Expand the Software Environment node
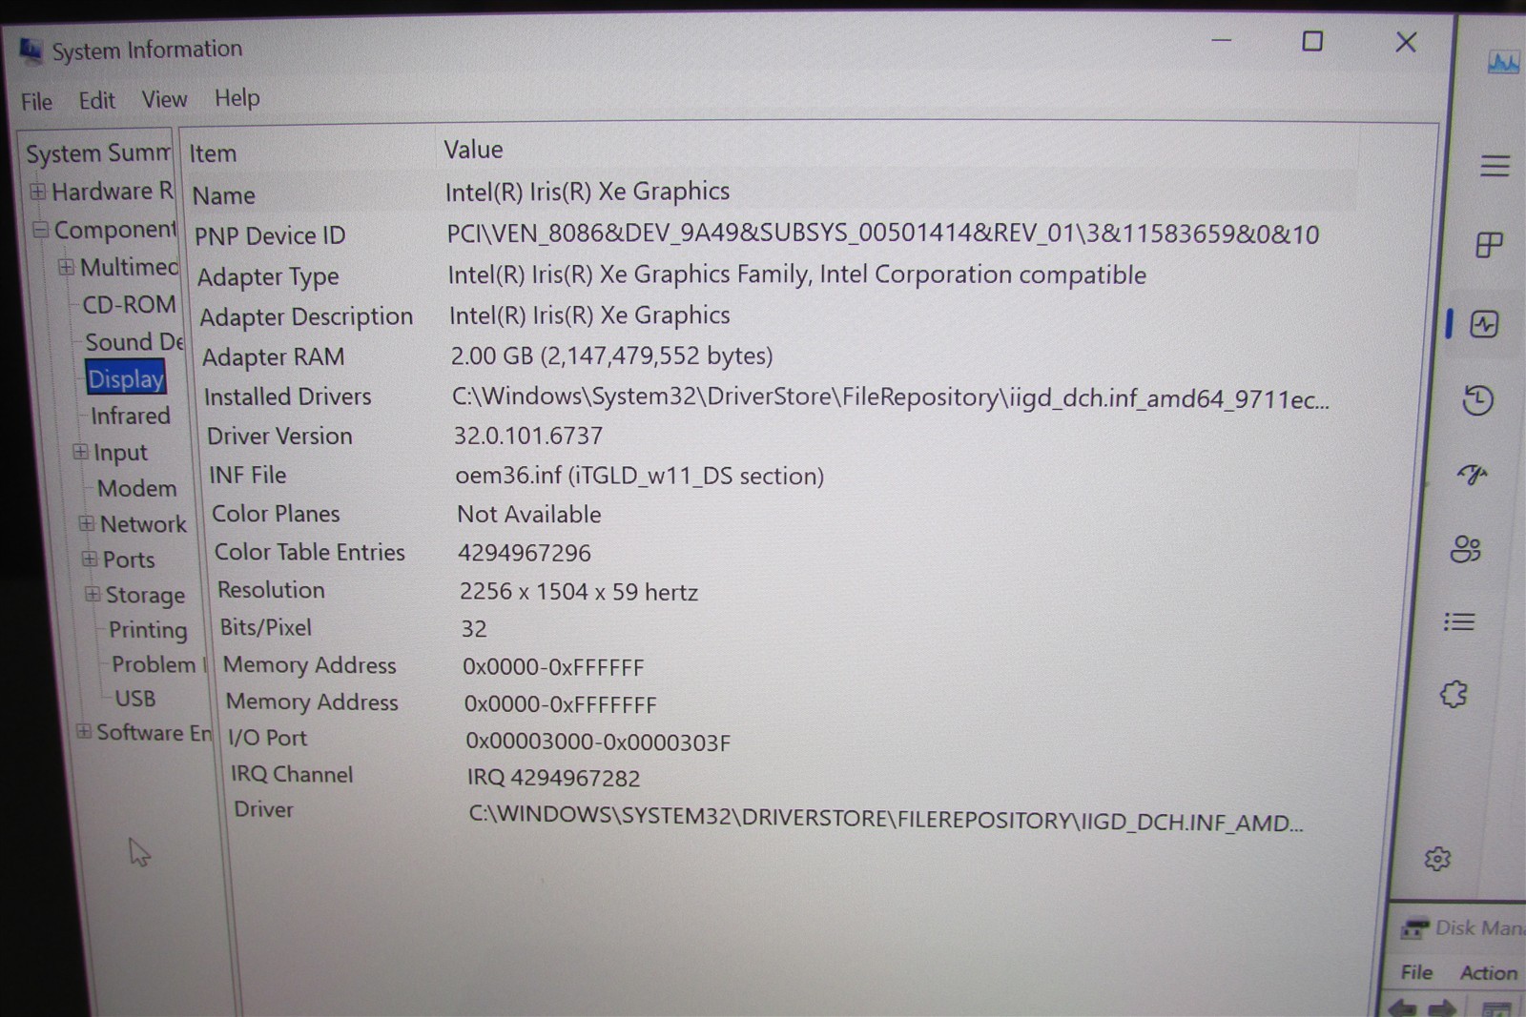 tap(84, 732)
